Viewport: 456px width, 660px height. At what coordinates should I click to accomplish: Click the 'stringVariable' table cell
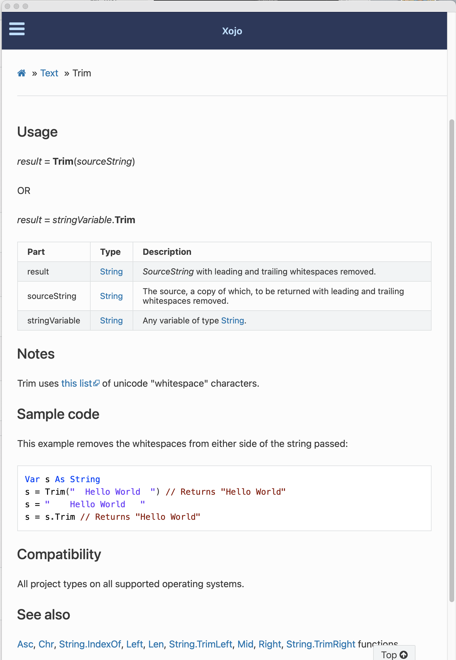[54, 320]
